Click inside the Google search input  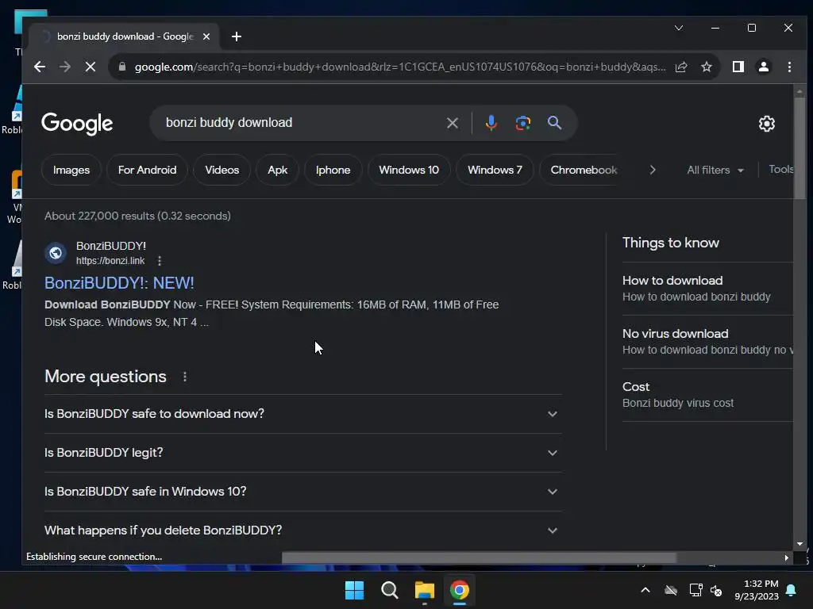(301, 123)
